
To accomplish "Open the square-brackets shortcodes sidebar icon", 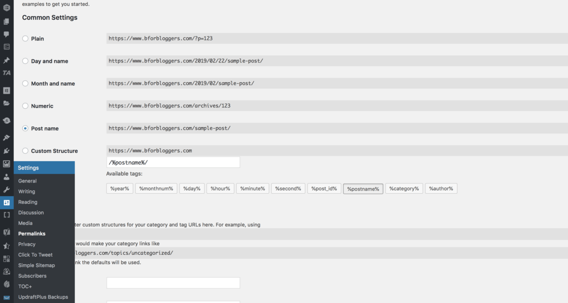I will (7, 215).
